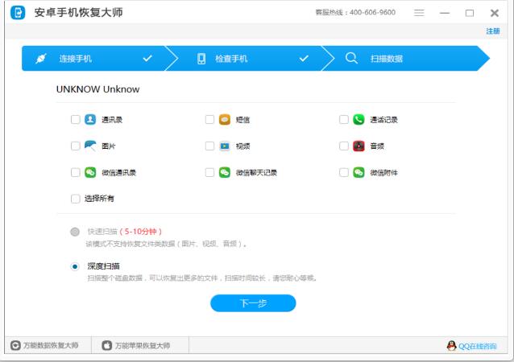
Task: Click the 万能苹果恢复大师 apple icon
Action: [x=107, y=345]
